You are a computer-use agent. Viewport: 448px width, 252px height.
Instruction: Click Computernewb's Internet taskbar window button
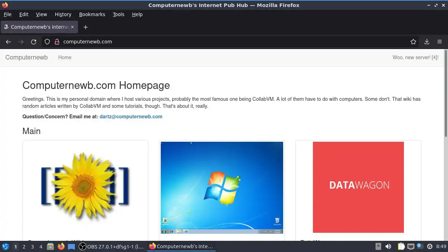[x=181, y=246]
